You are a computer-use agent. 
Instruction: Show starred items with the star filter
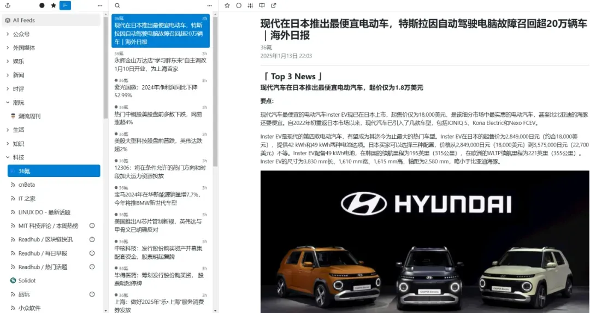click(54, 5)
